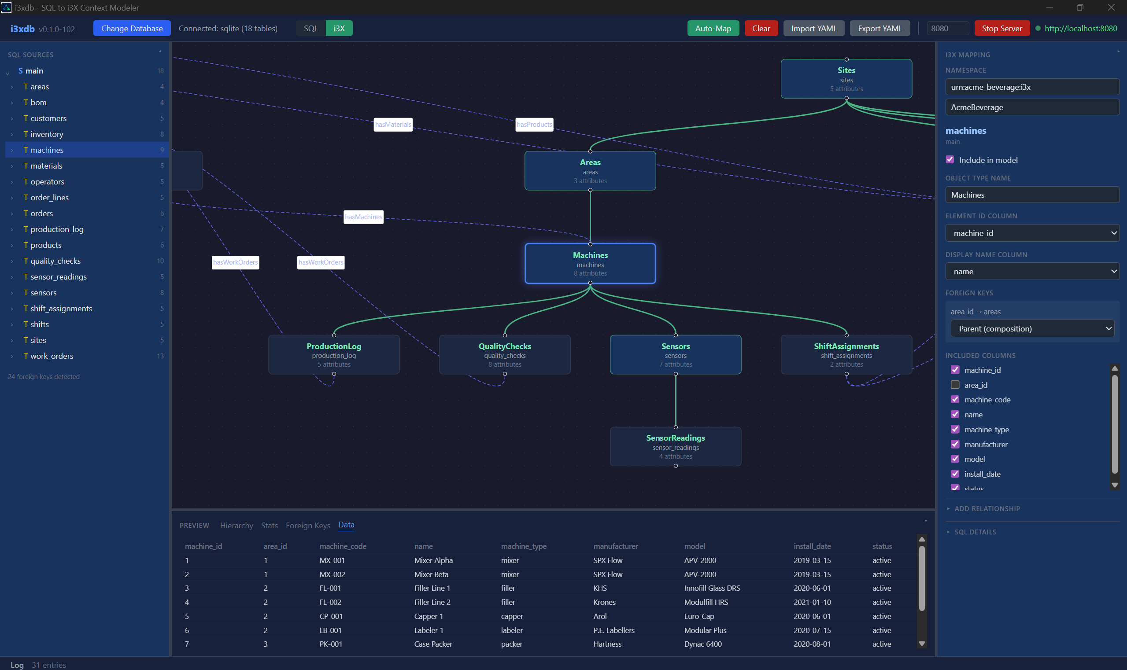The height and width of the screenshot is (670, 1127).
Task: Switch the view toggle to SQL
Action: [x=310, y=28]
